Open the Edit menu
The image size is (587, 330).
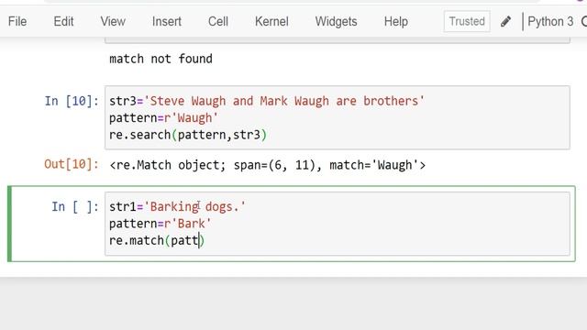click(x=63, y=21)
